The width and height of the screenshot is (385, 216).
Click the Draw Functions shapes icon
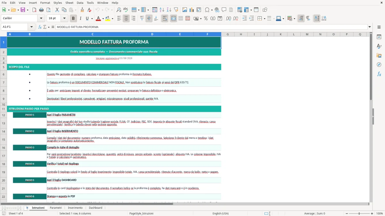pyautogui.click(x=265, y=10)
